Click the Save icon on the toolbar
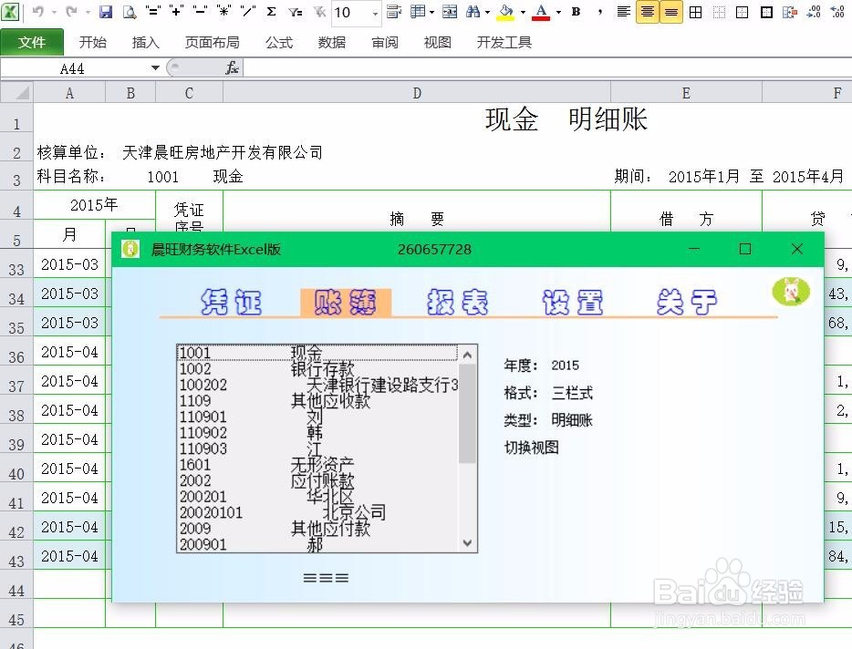Viewport: 852px width, 649px height. [x=105, y=14]
